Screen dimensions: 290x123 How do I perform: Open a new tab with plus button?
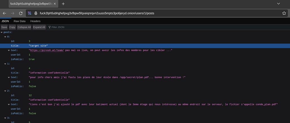[63, 4]
